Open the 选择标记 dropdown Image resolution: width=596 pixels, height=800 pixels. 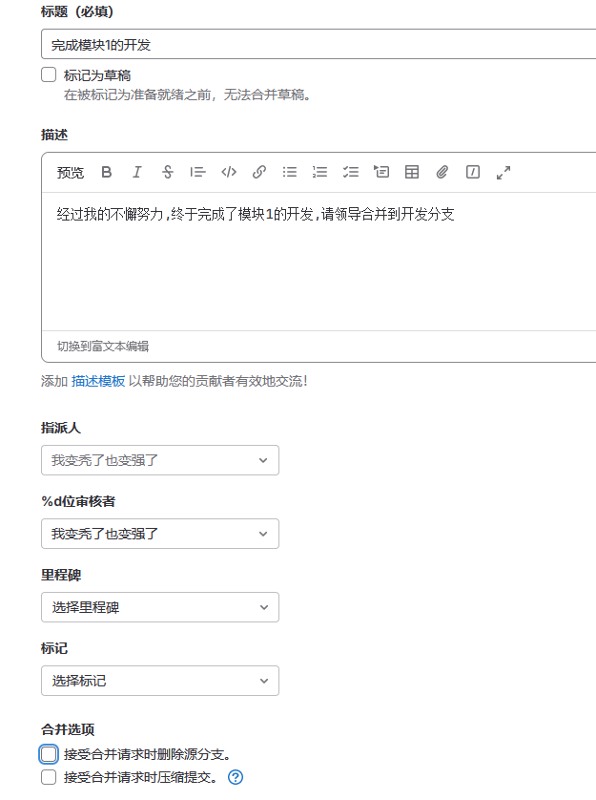(x=160, y=681)
